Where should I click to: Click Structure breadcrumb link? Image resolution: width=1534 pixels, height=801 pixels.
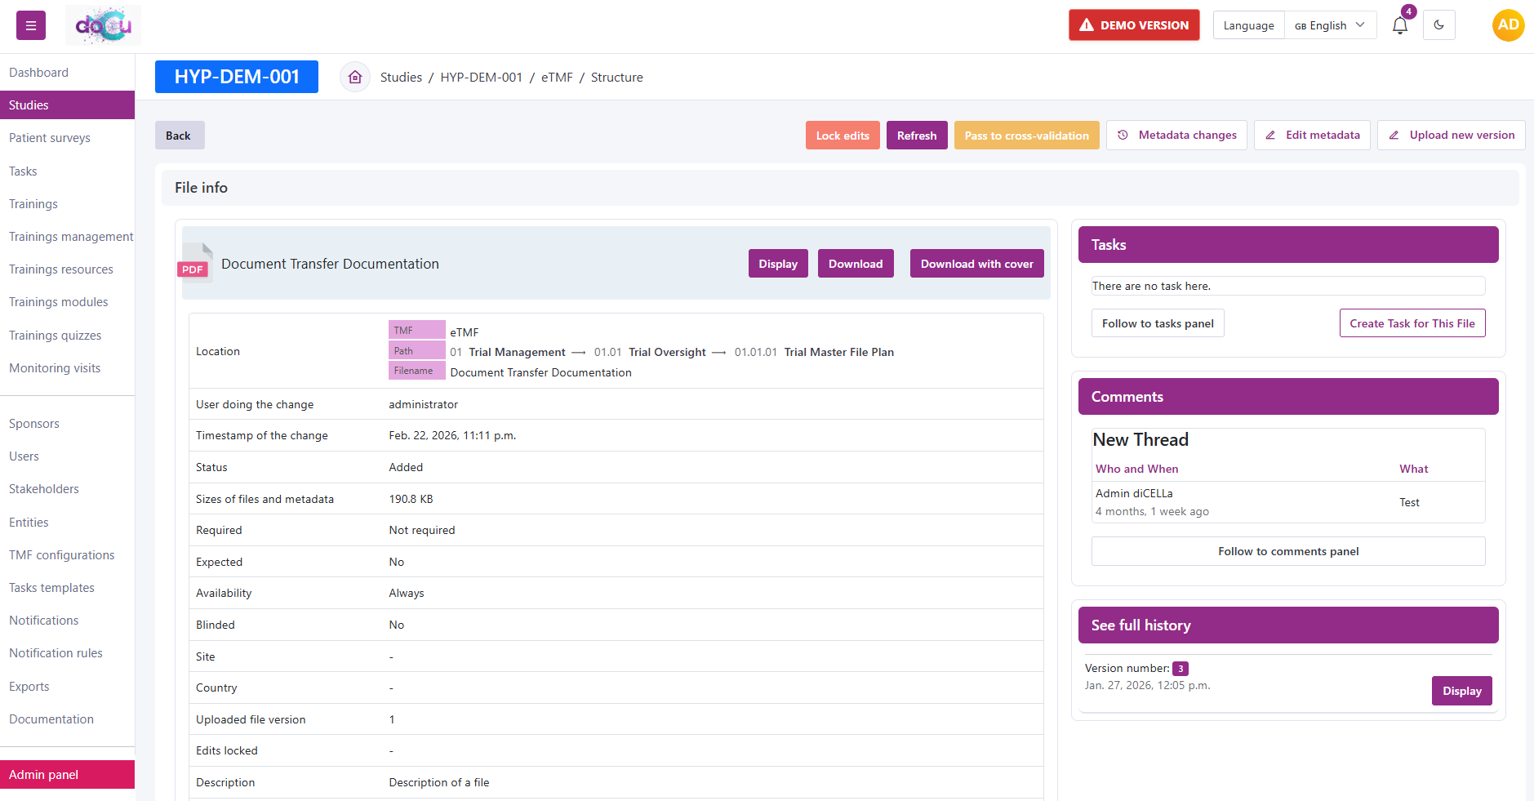tap(616, 77)
